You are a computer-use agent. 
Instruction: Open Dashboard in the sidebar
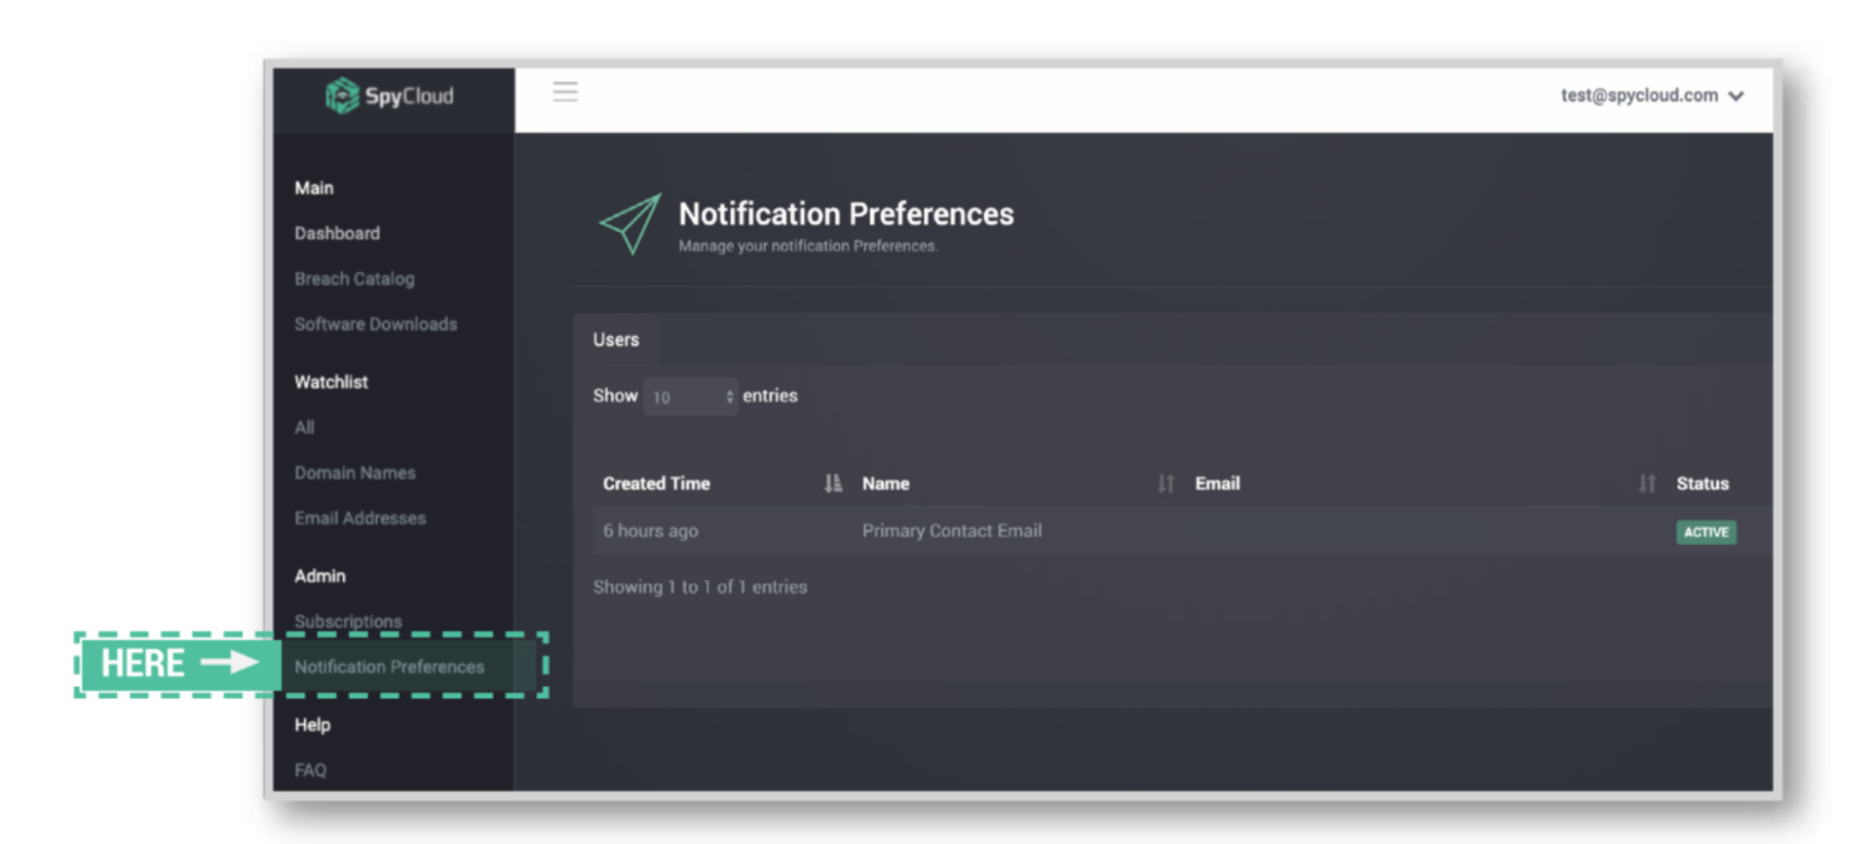338,234
